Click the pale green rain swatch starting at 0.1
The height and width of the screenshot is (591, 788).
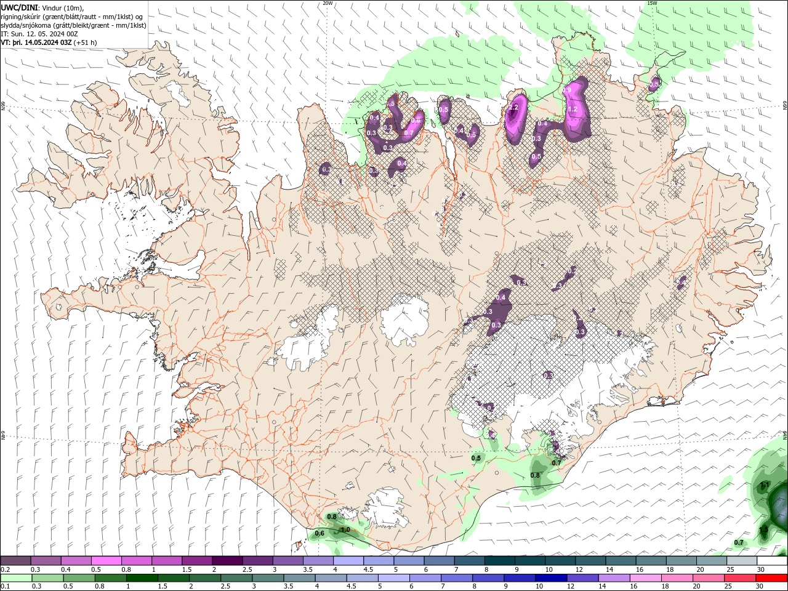[17, 578]
